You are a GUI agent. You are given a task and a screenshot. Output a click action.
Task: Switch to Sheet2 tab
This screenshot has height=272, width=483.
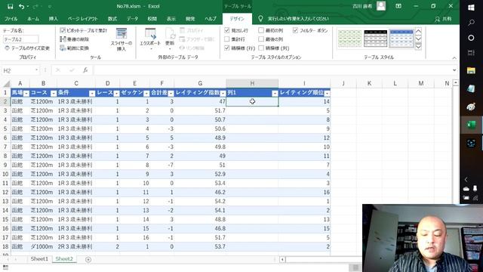coord(64,259)
